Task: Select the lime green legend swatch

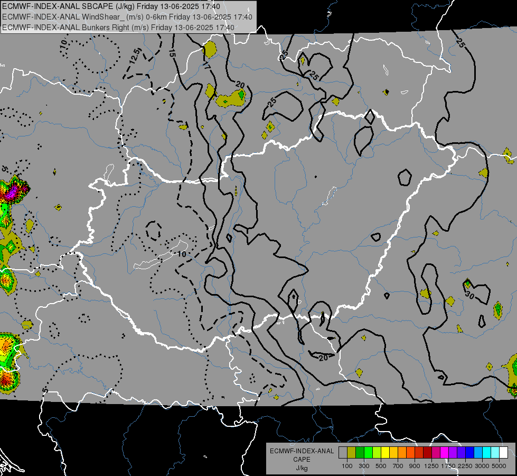Action: click(x=377, y=452)
